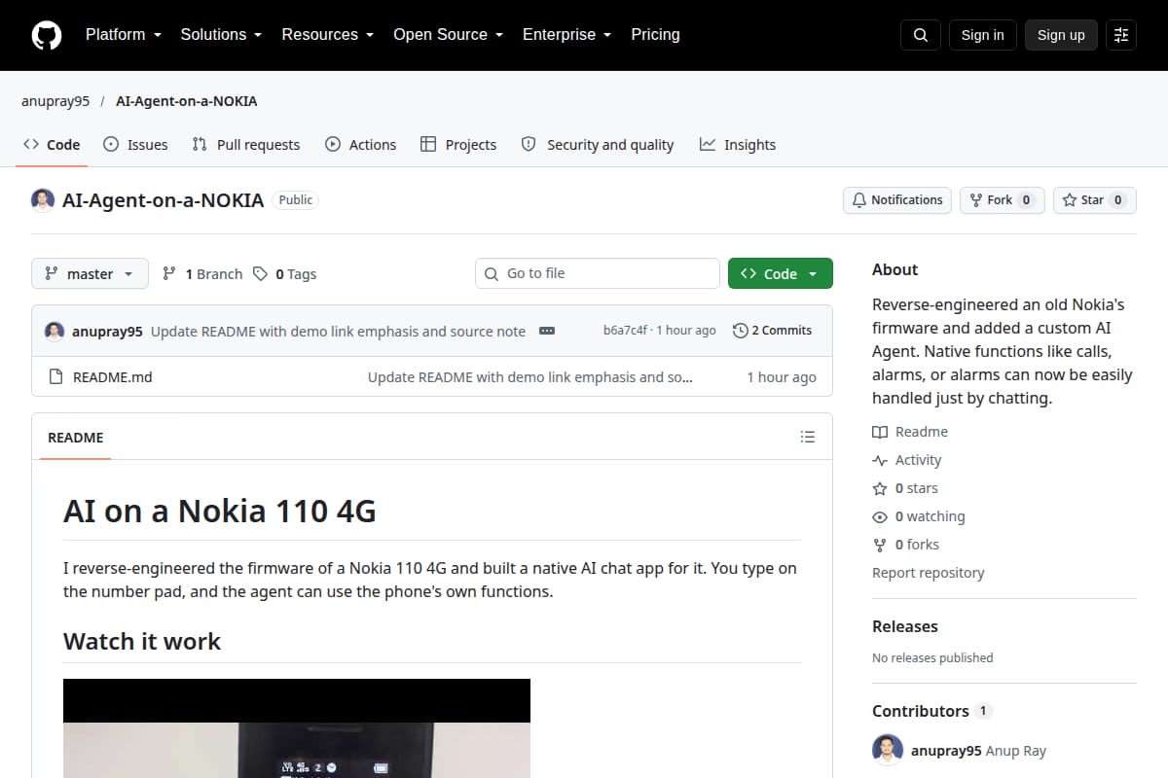
Task: Open Activity link in About sidebar
Action: [907, 460]
